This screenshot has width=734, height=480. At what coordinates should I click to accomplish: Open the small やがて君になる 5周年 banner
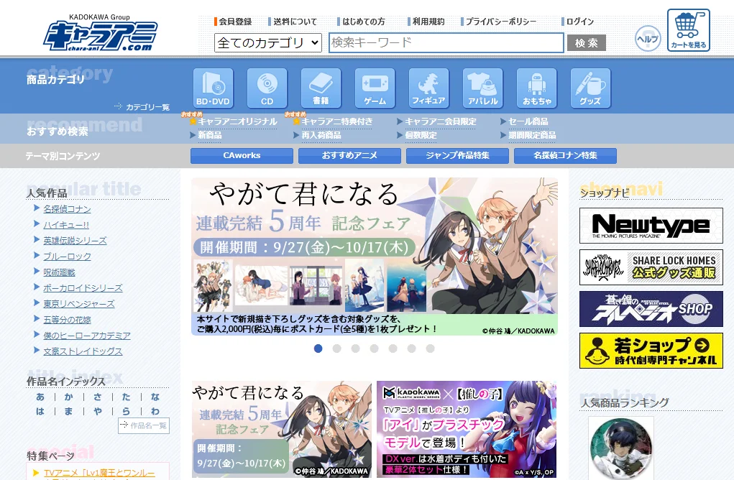pyautogui.click(x=282, y=429)
